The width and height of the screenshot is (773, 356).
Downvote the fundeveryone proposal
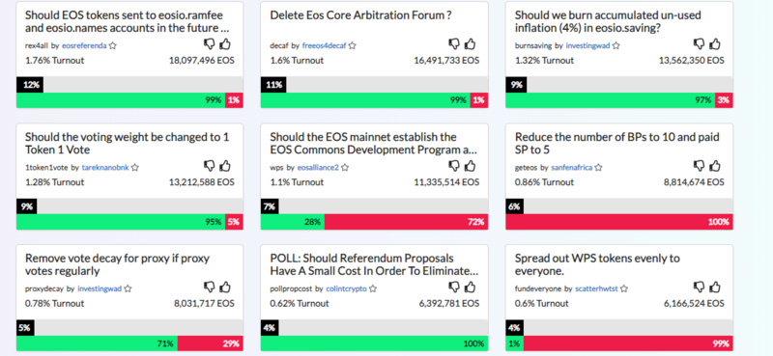699,288
